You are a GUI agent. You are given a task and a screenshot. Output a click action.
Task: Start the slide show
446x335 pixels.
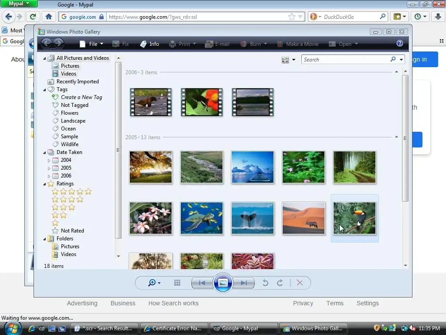click(223, 283)
